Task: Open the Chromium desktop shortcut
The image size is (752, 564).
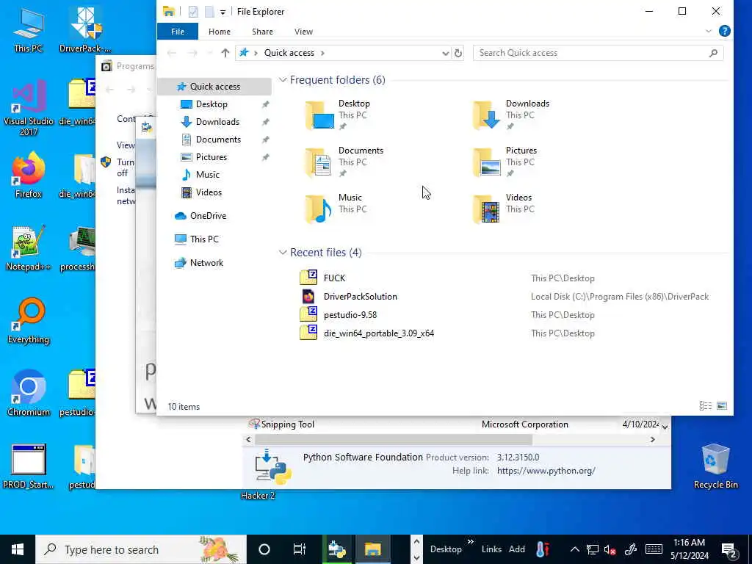Action: (x=29, y=394)
